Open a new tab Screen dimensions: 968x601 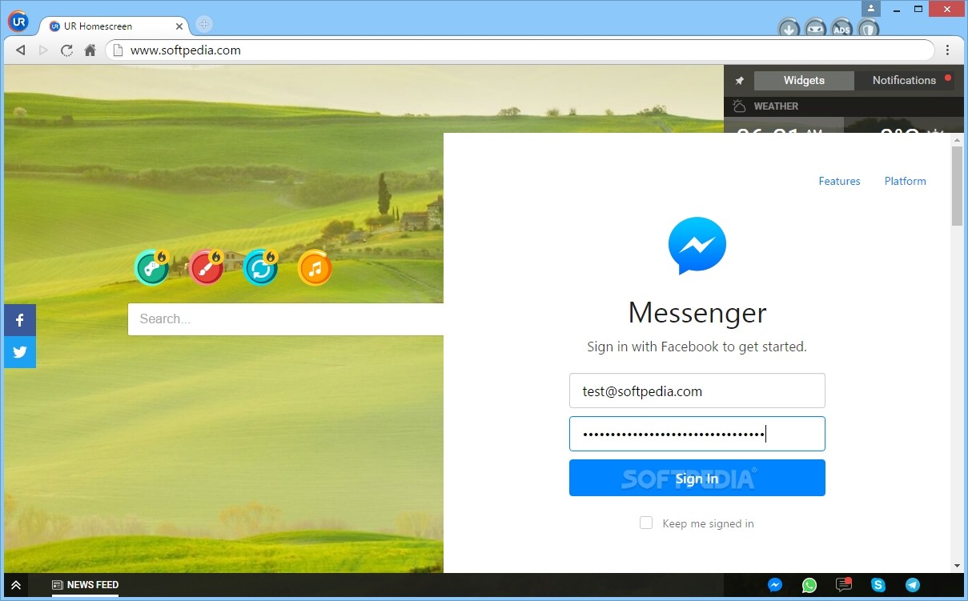coord(204,24)
